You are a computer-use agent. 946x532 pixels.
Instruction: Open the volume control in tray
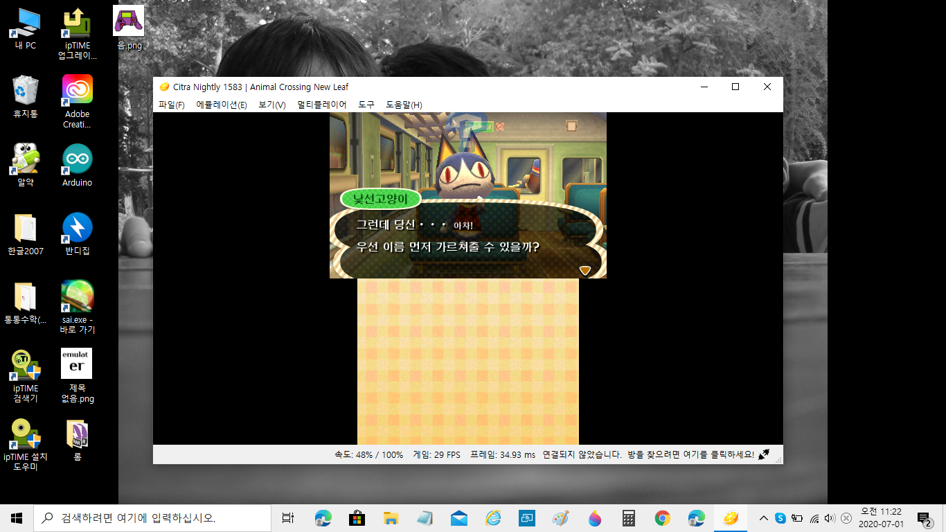pos(830,518)
